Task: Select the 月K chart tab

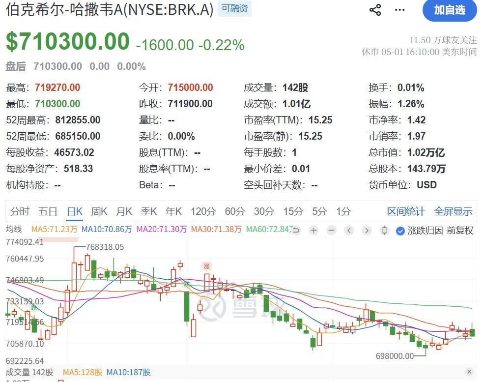Action: [124, 211]
